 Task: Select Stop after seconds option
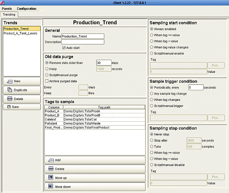(152, 140)
